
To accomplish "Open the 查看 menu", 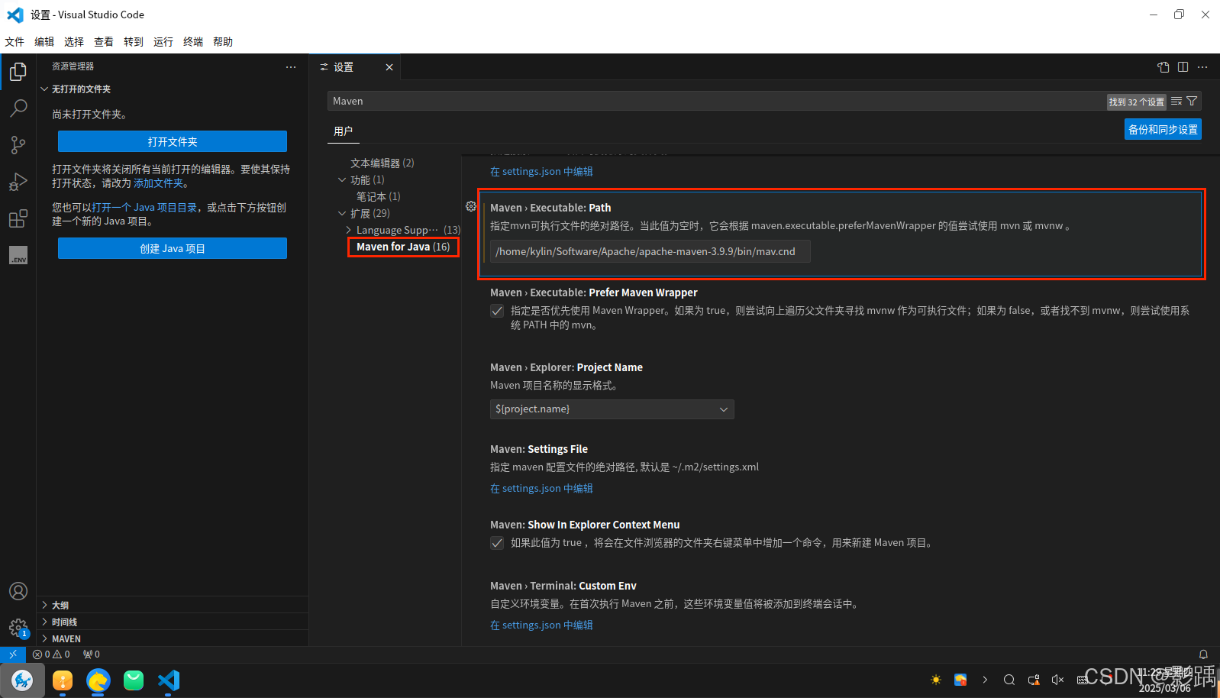I will pos(104,42).
